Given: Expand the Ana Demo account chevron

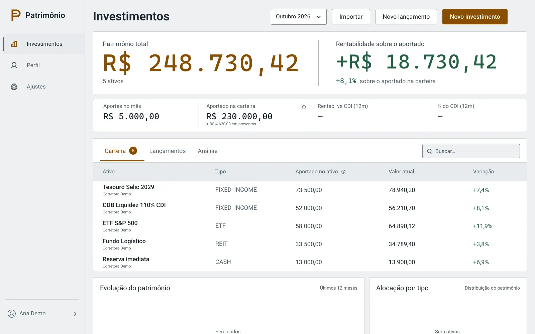Looking at the screenshot, I should [x=75, y=314].
